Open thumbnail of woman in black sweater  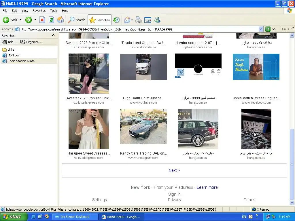[89, 74]
